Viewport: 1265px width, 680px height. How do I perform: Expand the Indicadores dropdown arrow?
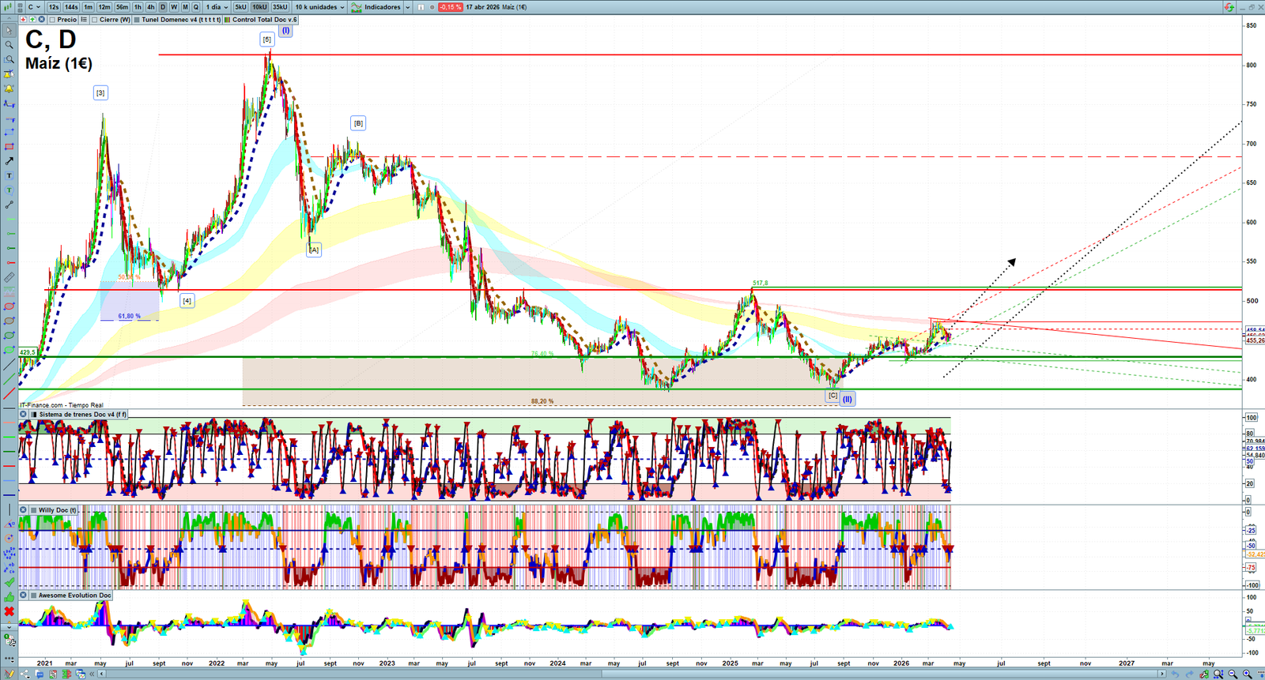[407, 7]
